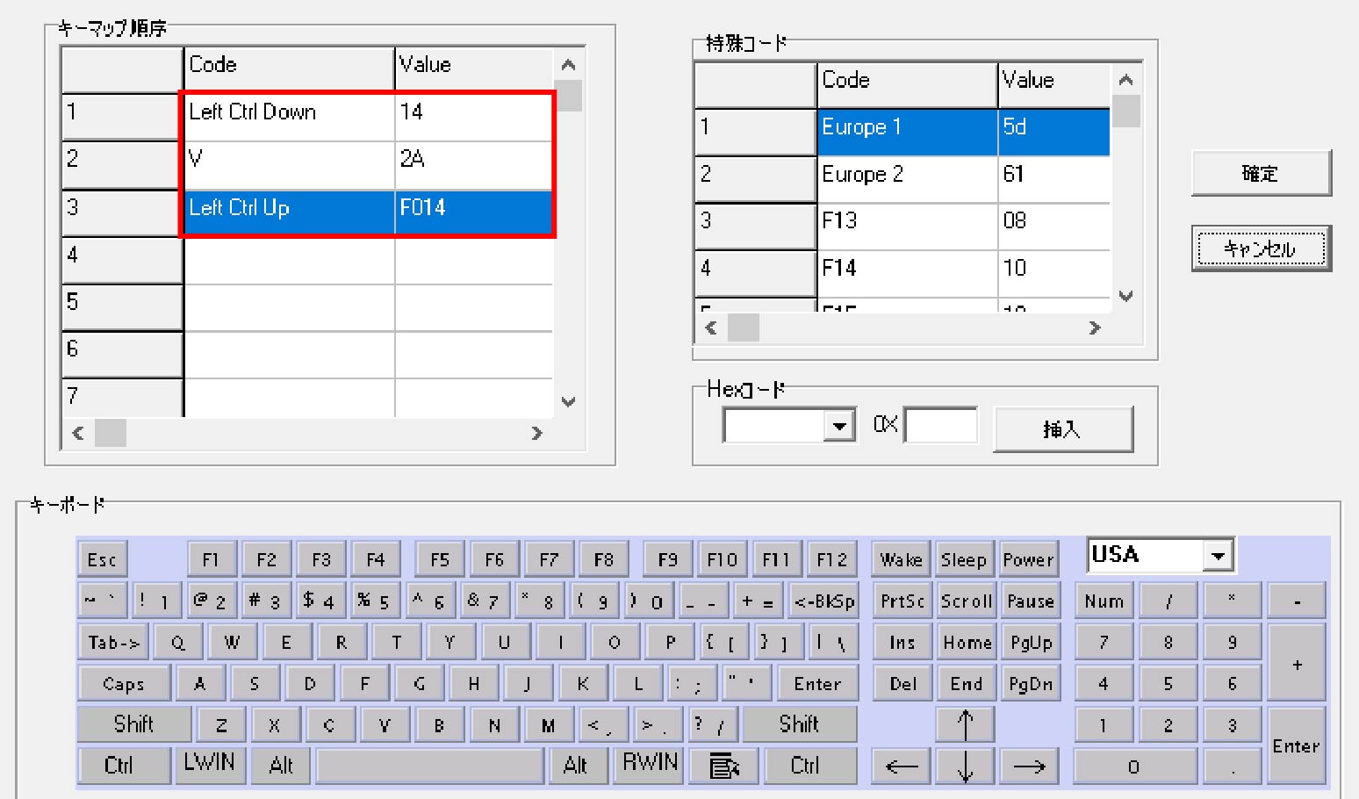Click the PrtSc key
This screenshot has width=1359, height=799.
tap(902, 601)
